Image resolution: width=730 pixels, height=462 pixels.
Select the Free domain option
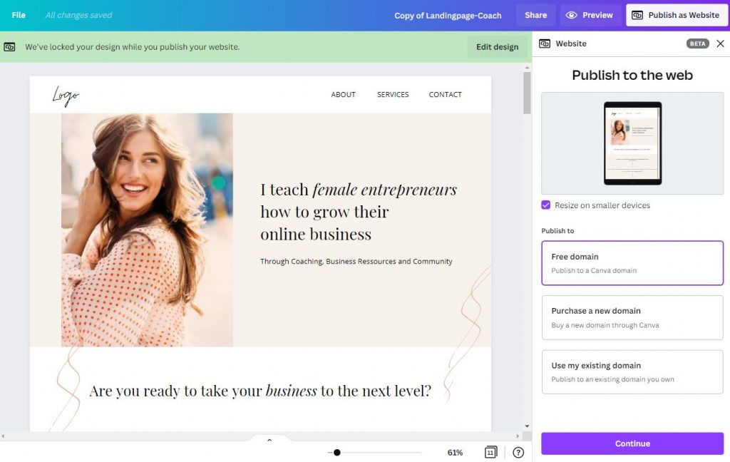point(632,262)
